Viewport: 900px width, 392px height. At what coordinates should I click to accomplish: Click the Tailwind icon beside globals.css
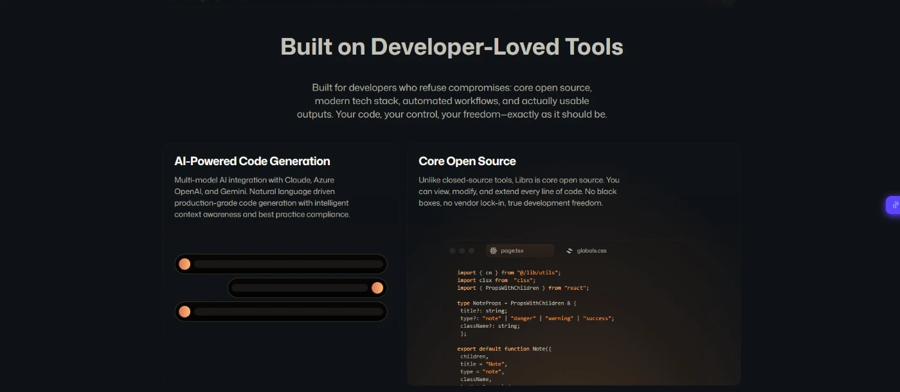pyautogui.click(x=569, y=251)
